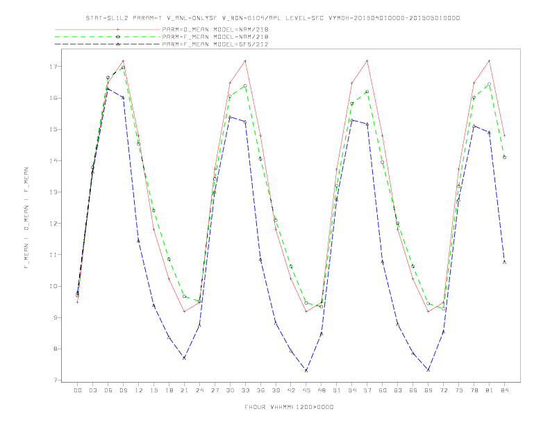This screenshot has width=550, height=425.
Task: Click x-axis tick label 48
Action: (x=322, y=390)
